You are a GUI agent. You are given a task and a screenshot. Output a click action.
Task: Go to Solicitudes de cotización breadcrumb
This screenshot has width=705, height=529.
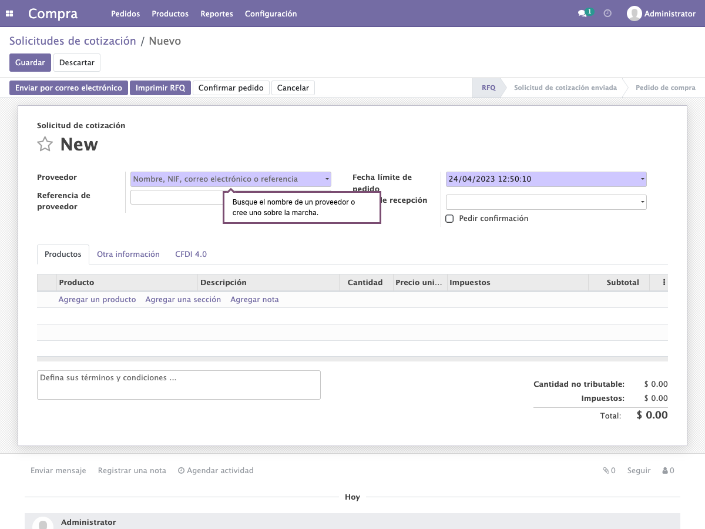(x=73, y=41)
